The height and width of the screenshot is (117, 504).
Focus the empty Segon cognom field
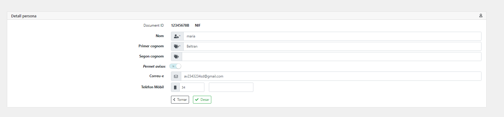pos(331,57)
